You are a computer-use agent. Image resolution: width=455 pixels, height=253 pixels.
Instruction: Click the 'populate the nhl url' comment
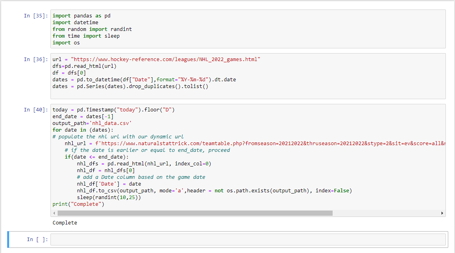(x=118, y=137)
